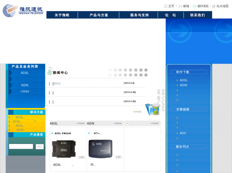The image size is (232, 173).
Task: Click the 服务网点 section header
Action: tap(189, 147)
